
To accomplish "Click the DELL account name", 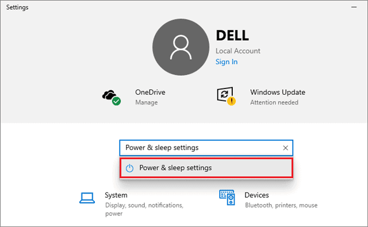I will point(232,36).
